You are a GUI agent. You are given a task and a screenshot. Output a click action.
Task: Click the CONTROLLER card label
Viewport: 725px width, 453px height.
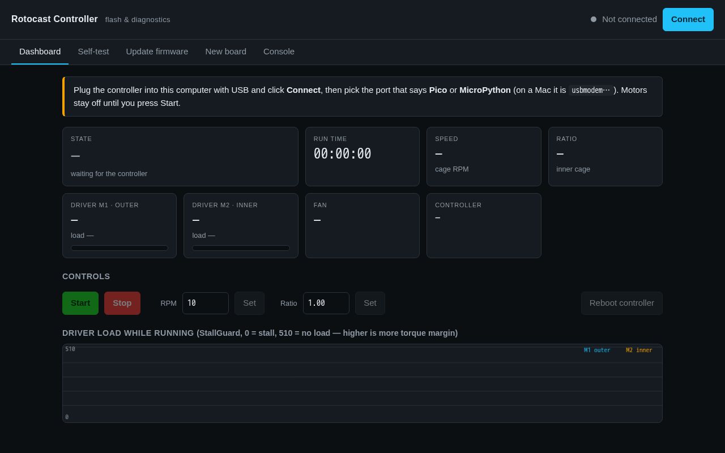coord(458,205)
